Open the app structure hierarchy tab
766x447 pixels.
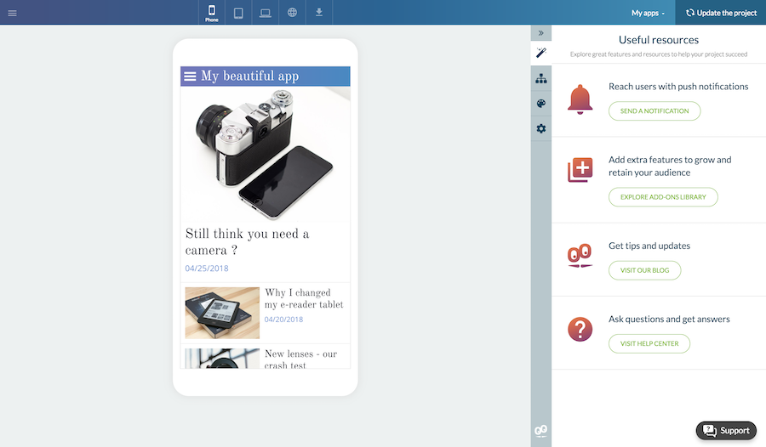(x=541, y=78)
